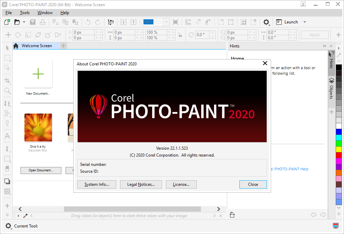
Task: Toggle the lock ratio padlock icon
Action: tap(180, 35)
